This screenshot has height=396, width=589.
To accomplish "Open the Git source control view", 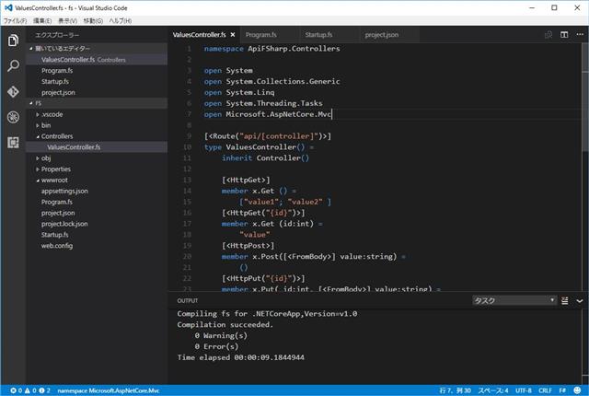I will pyautogui.click(x=13, y=92).
